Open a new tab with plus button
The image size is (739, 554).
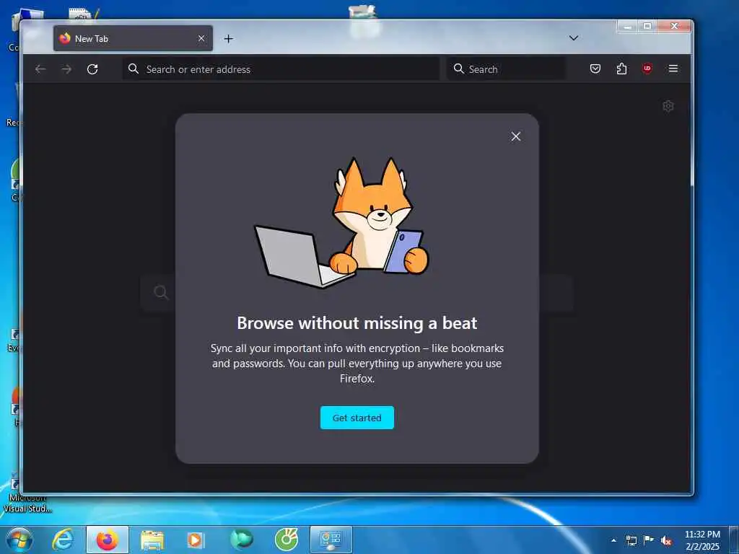point(229,39)
